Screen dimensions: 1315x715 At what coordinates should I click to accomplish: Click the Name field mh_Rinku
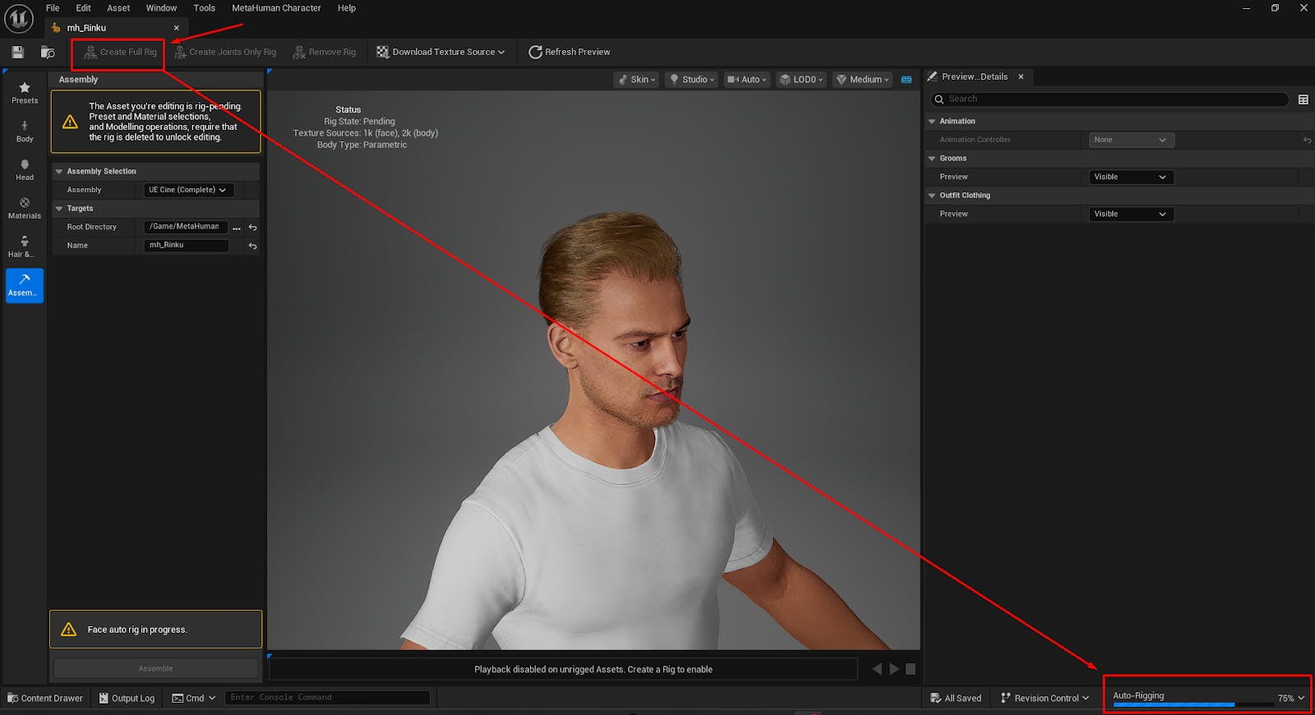click(186, 246)
